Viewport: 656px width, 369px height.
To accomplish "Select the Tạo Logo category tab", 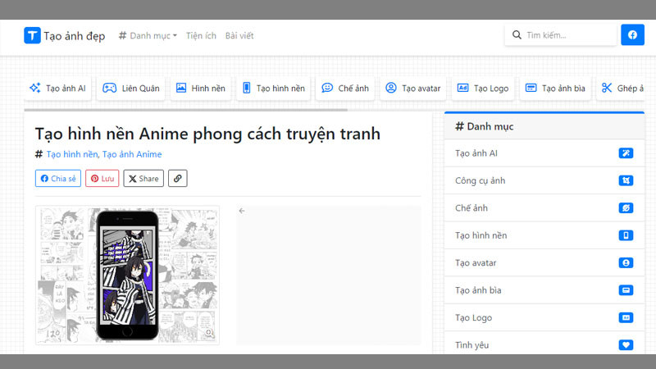I will pos(483,89).
